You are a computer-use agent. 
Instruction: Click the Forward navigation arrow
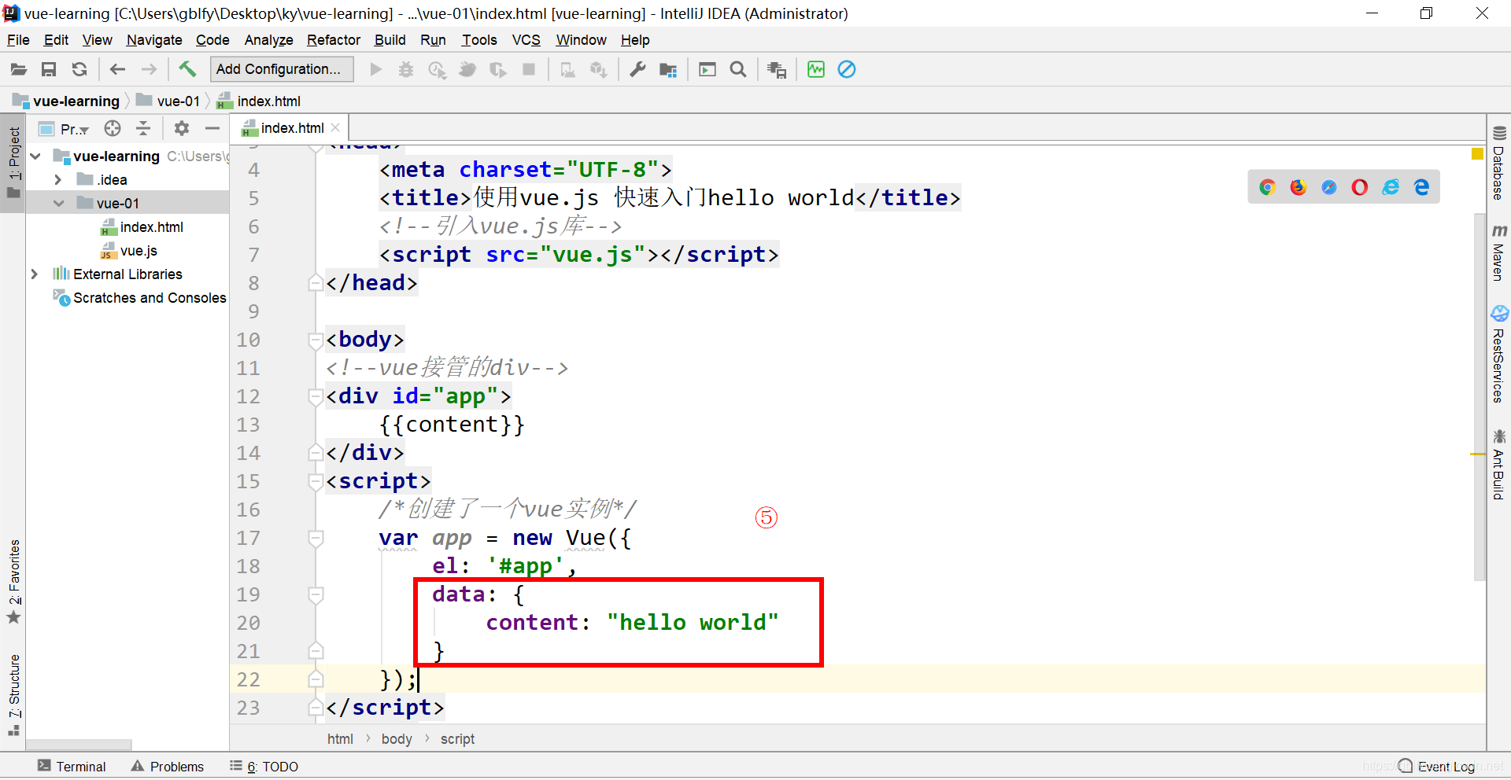(x=149, y=70)
